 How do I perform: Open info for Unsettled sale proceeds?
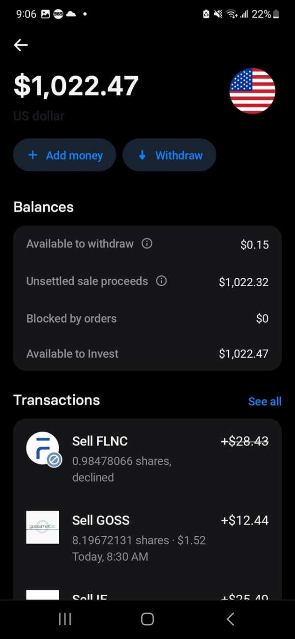(x=161, y=281)
